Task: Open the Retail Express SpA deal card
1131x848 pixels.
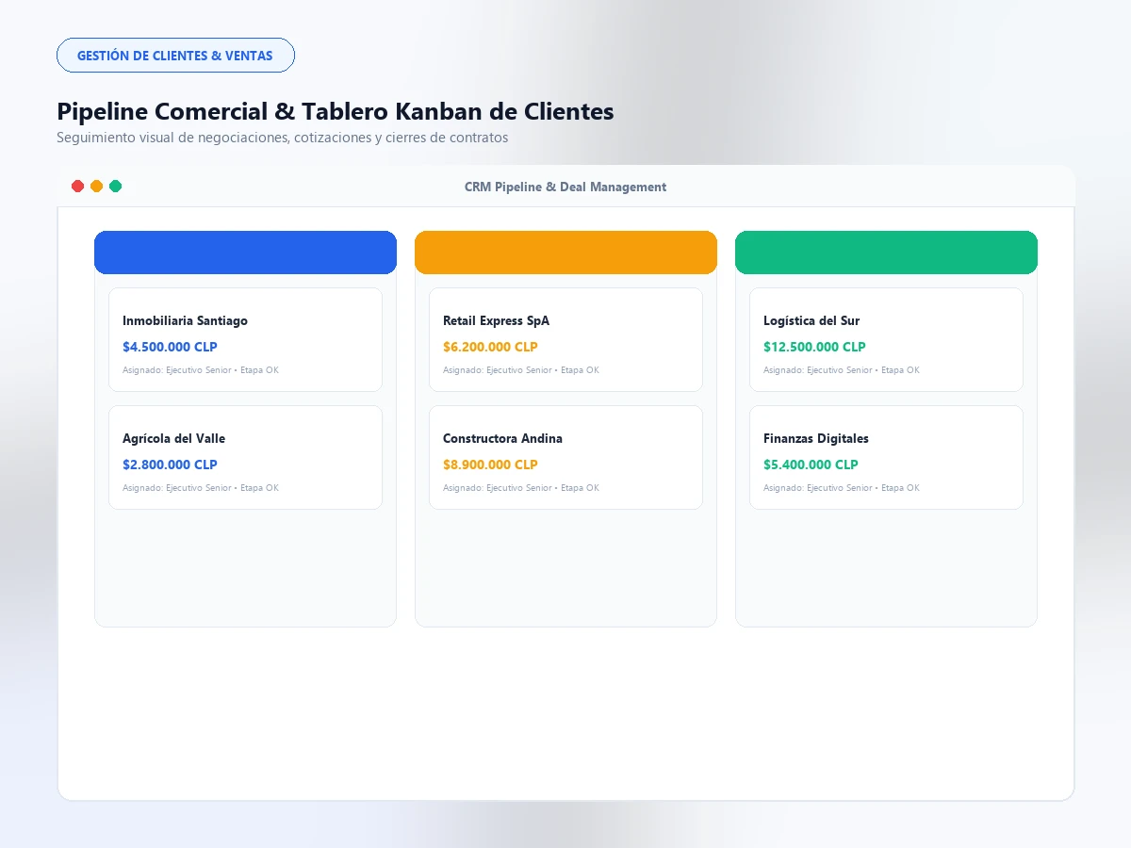Action: point(565,339)
